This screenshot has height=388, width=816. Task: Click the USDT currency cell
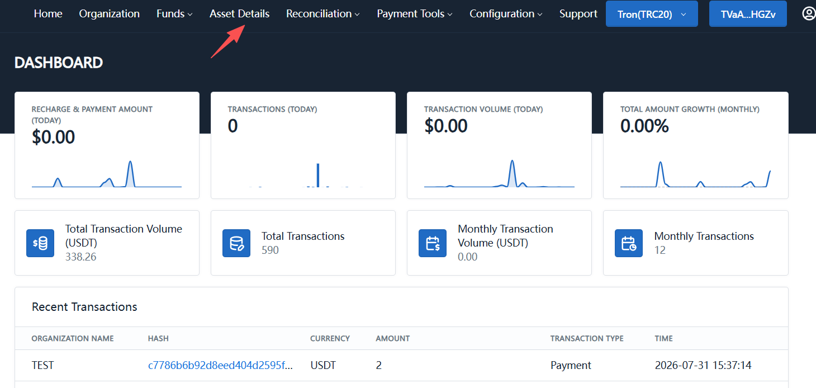323,365
